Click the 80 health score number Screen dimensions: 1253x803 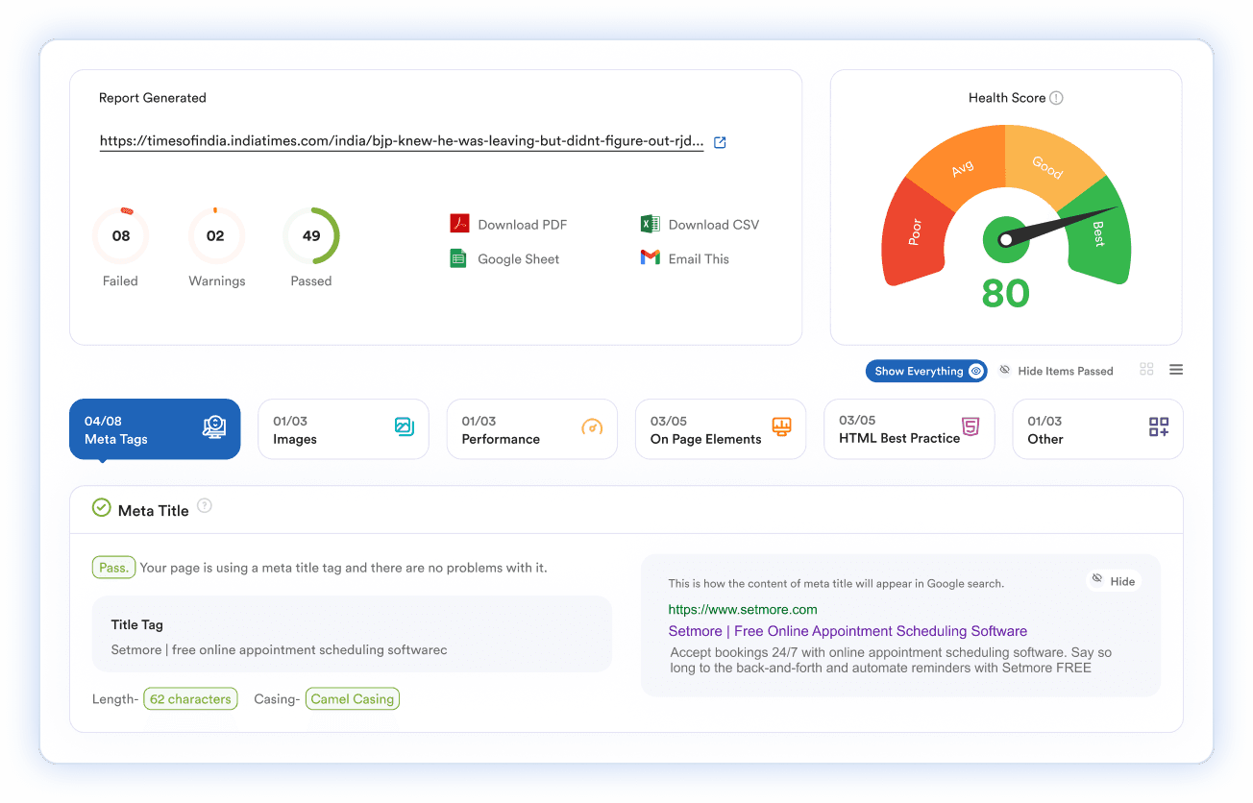(1006, 293)
